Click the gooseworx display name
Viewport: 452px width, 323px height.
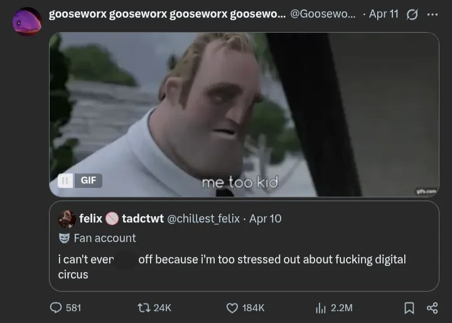[x=167, y=14]
